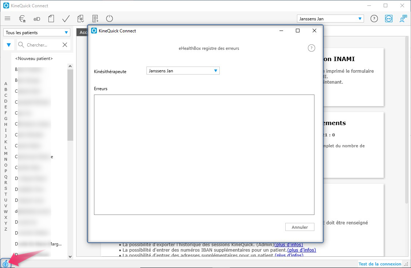Jump to letter C in alphabet index
Screen dimensions: 411x268
click(x=6, y=95)
